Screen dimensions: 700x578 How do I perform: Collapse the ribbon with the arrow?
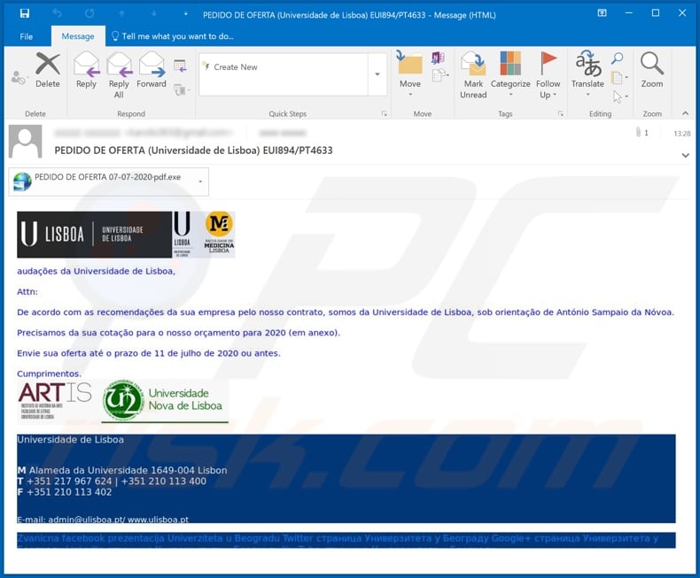point(685,113)
